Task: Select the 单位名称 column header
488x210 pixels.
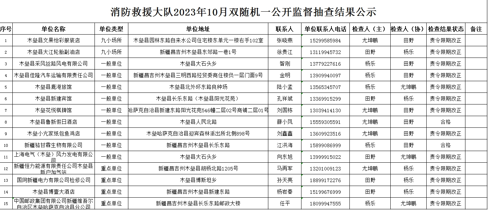Action: [x=54, y=29]
